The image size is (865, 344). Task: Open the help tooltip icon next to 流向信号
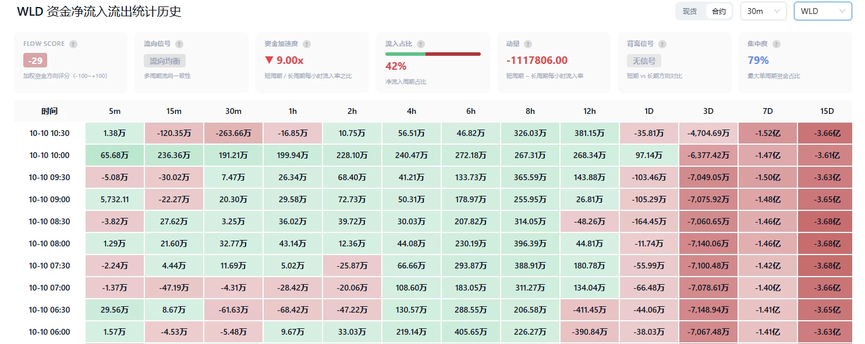point(179,44)
